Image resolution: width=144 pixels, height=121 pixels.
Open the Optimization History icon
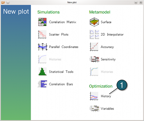click(94, 96)
